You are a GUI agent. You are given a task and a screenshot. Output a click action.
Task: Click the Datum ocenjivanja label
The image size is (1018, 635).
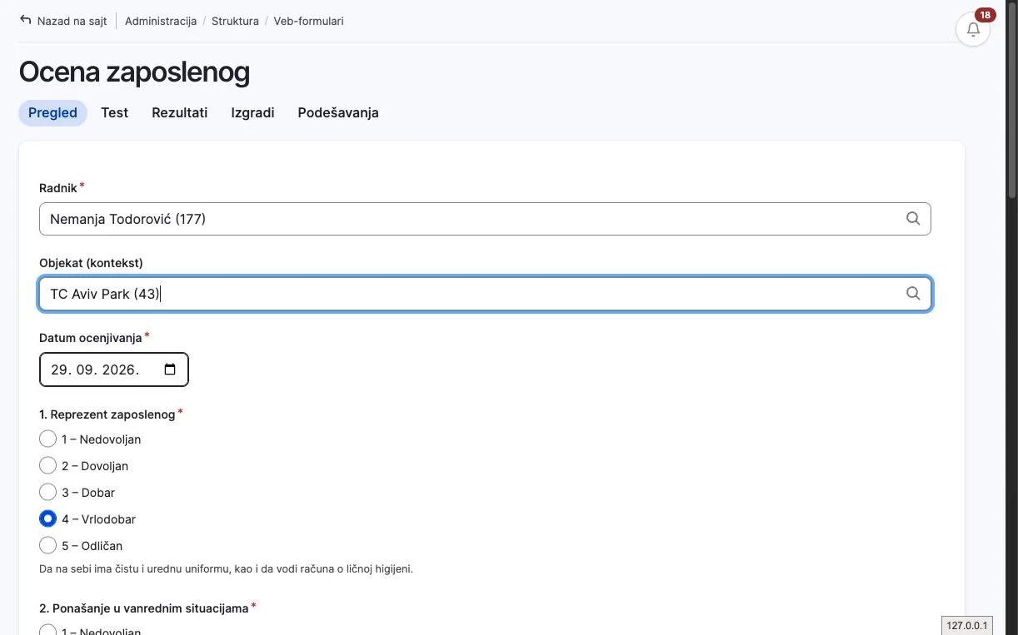(x=91, y=338)
